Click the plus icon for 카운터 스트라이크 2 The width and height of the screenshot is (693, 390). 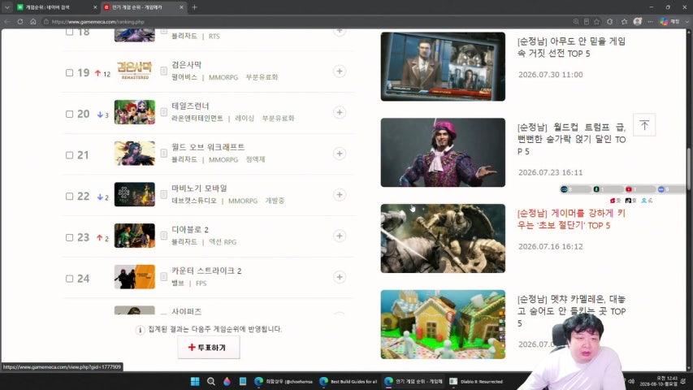click(340, 277)
